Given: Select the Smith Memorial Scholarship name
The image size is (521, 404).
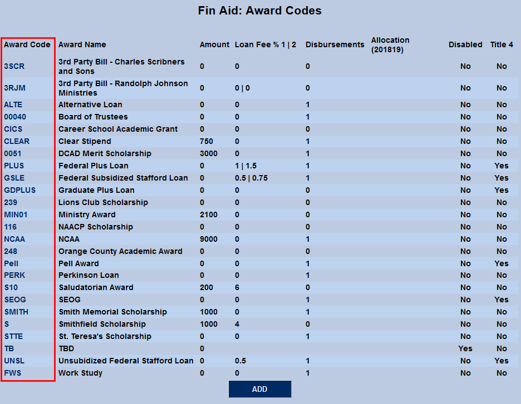Looking at the screenshot, I should 112,312.
